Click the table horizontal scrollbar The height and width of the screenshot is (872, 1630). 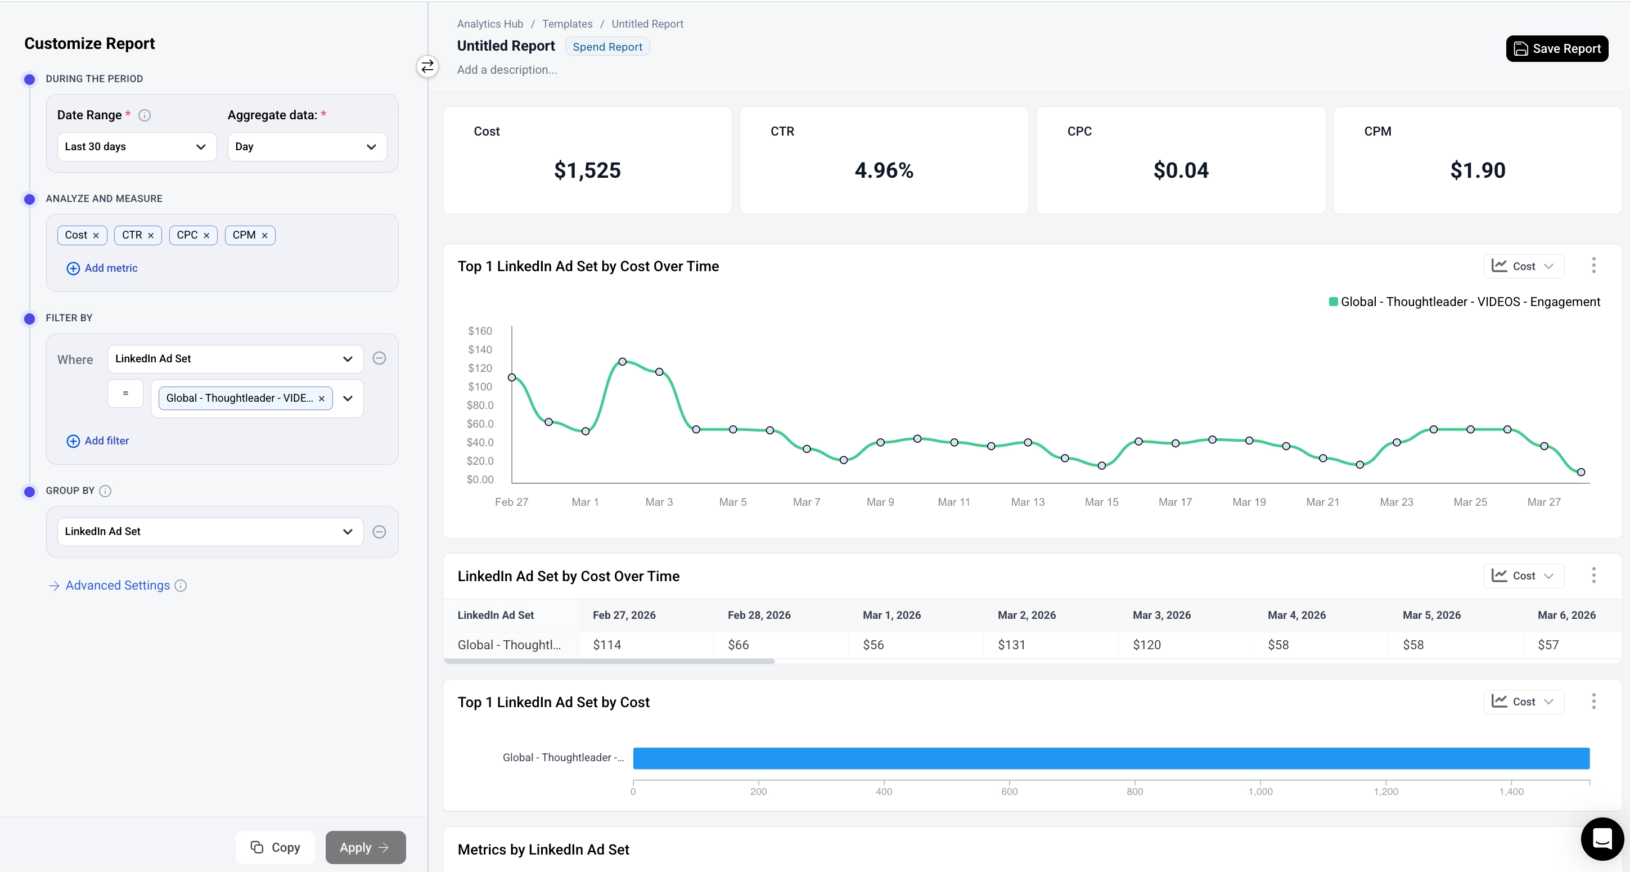pyautogui.click(x=609, y=661)
